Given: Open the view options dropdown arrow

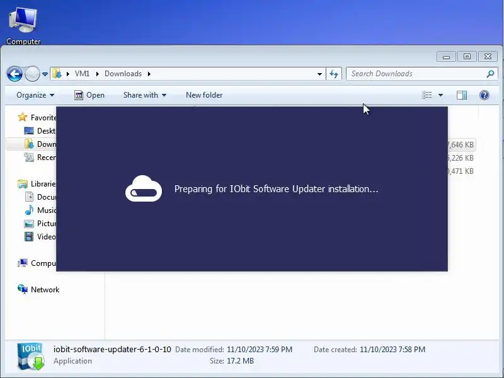Looking at the screenshot, I should coord(440,95).
